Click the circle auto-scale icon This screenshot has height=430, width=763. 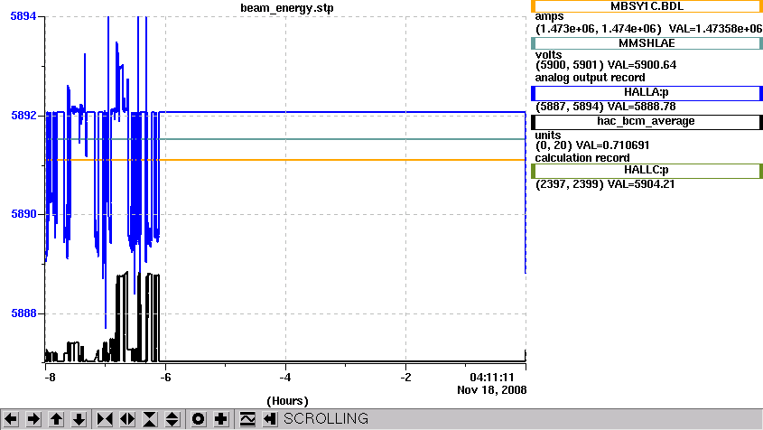click(x=198, y=419)
